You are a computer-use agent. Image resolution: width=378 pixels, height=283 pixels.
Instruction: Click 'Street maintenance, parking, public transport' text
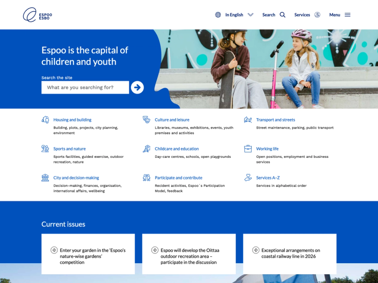(295, 127)
